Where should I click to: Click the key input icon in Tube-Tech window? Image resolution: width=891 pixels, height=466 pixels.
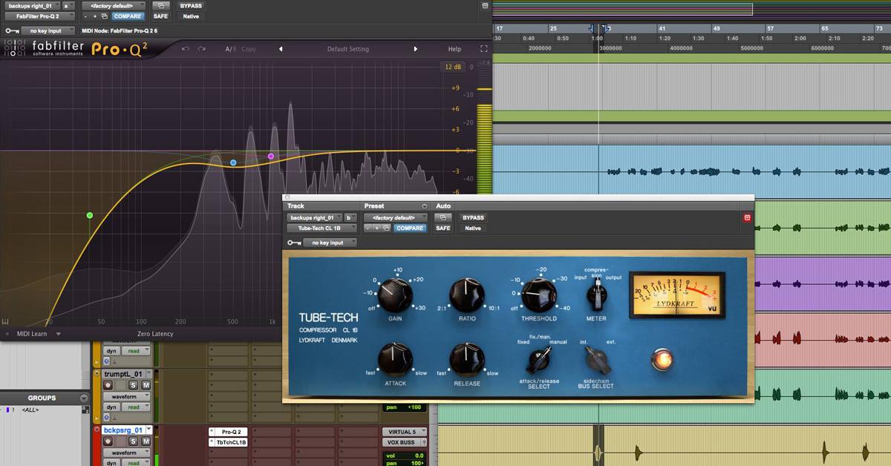point(294,243)
